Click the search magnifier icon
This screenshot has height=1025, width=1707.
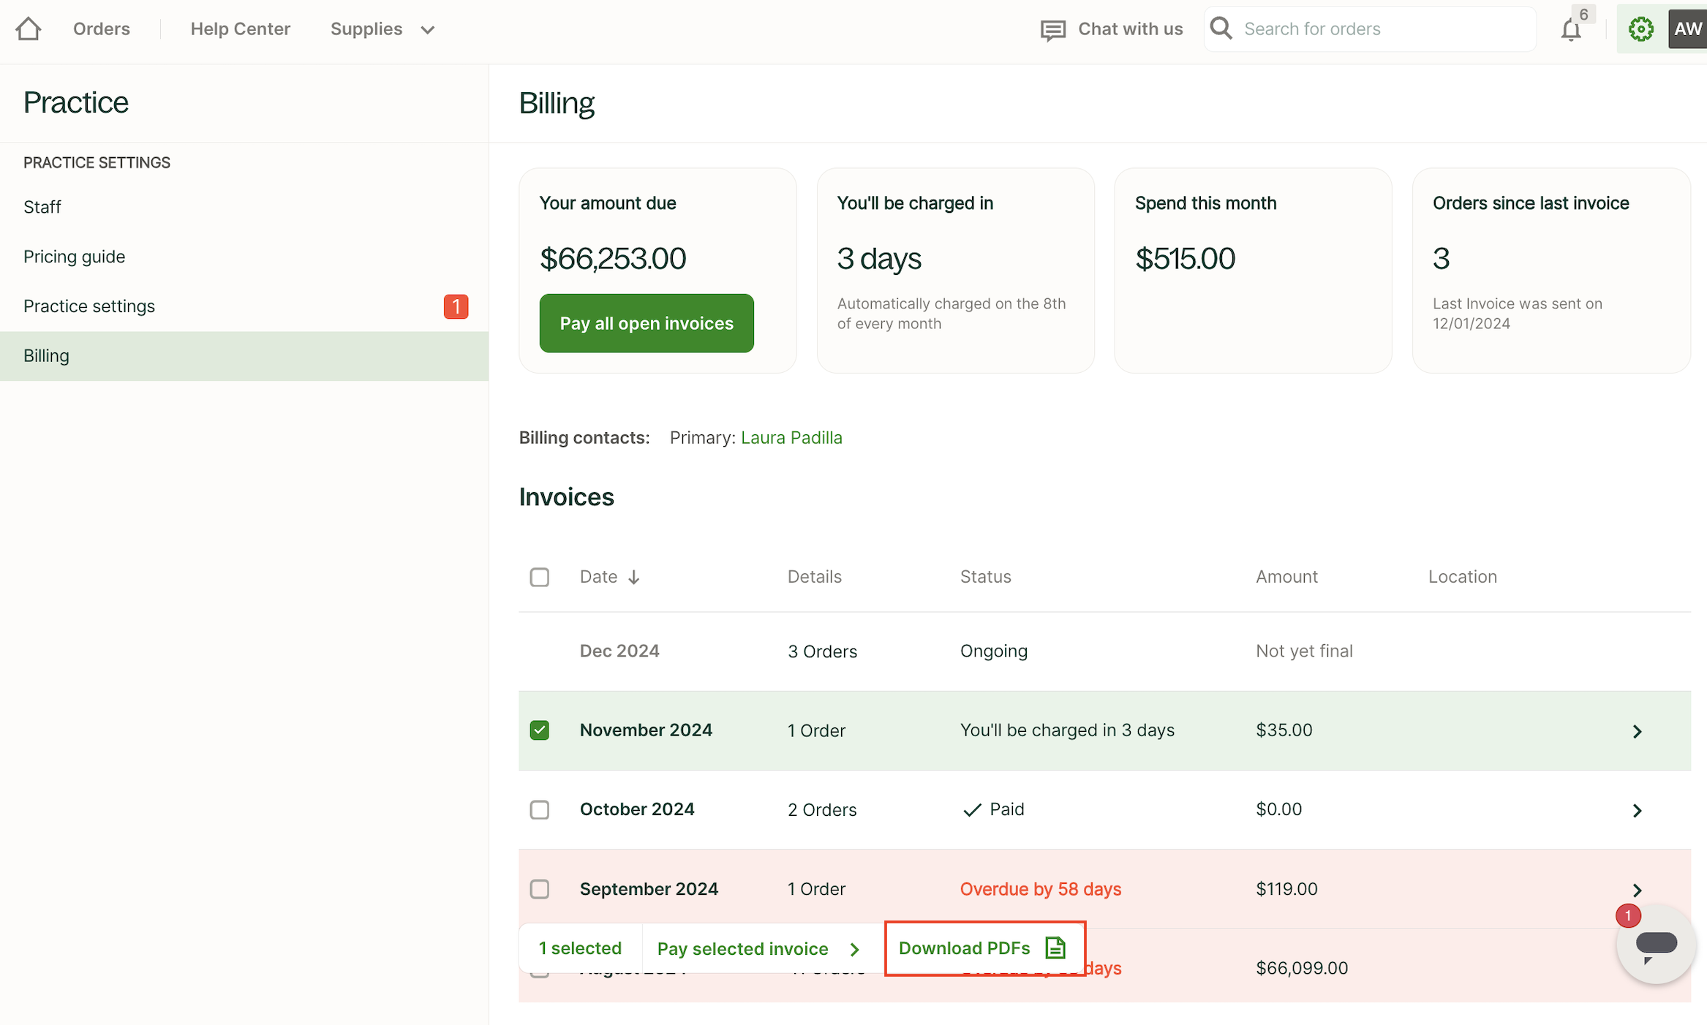(1221, 29)
